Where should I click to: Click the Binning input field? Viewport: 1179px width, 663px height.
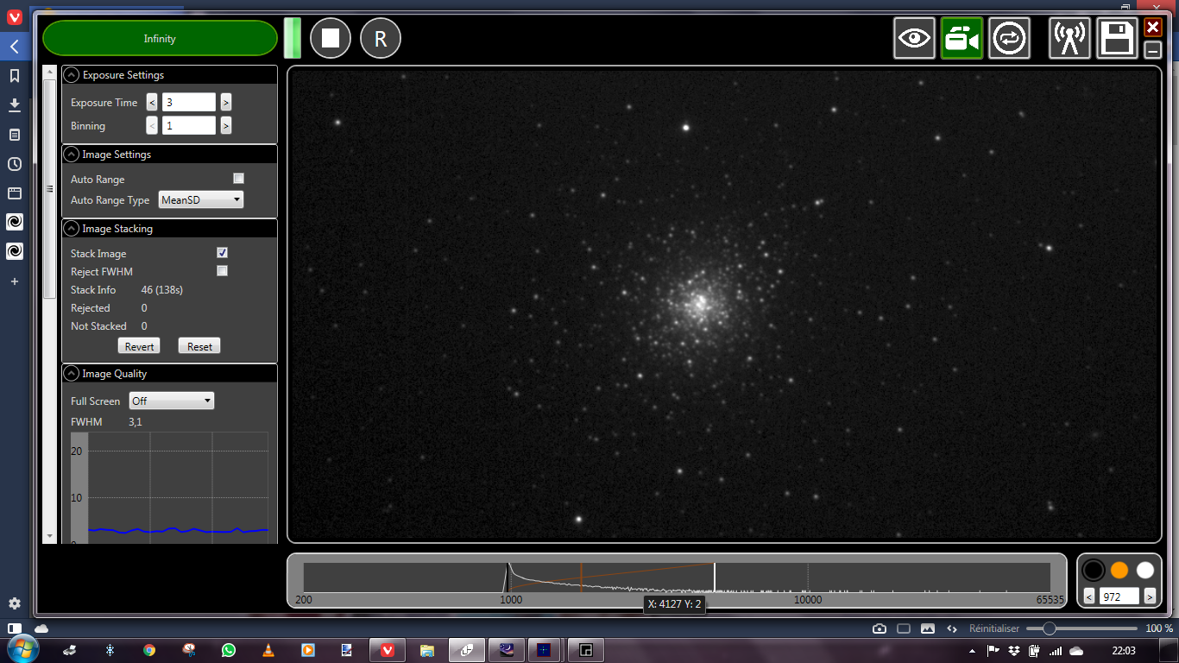click(x=189, y=126)
